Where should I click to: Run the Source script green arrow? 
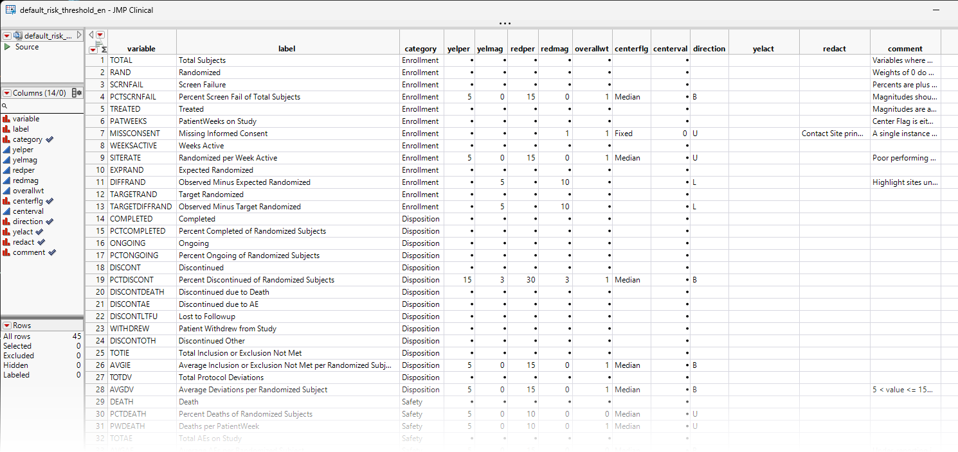(x=7, y=47)
